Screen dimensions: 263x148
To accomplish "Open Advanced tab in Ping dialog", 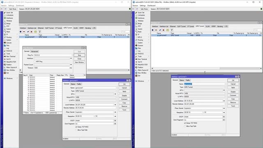I will point(35,51).
